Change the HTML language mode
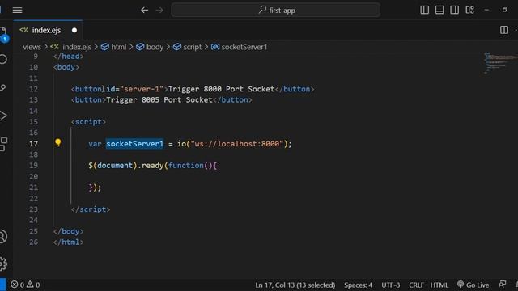Screen dimensions: 518x291 [439, 285]
